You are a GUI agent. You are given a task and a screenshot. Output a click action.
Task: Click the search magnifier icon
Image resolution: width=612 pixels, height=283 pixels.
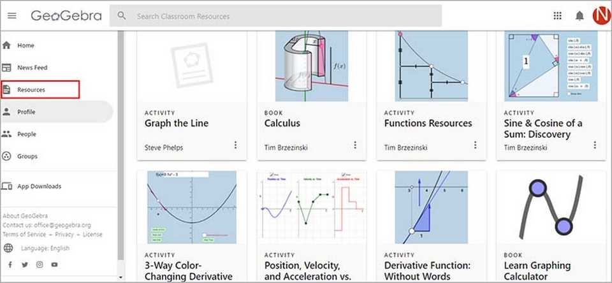click(x=122, y=16)
